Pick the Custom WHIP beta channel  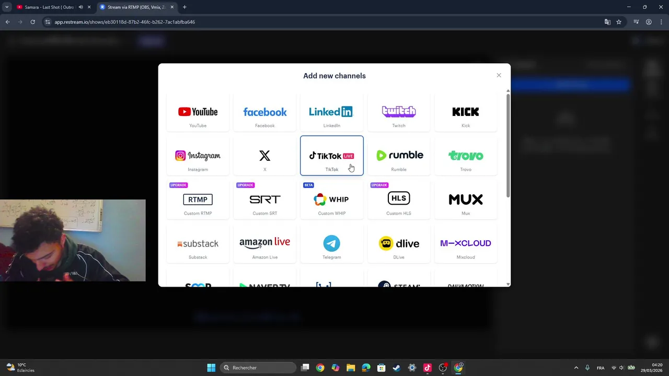(x=332, y=199)
